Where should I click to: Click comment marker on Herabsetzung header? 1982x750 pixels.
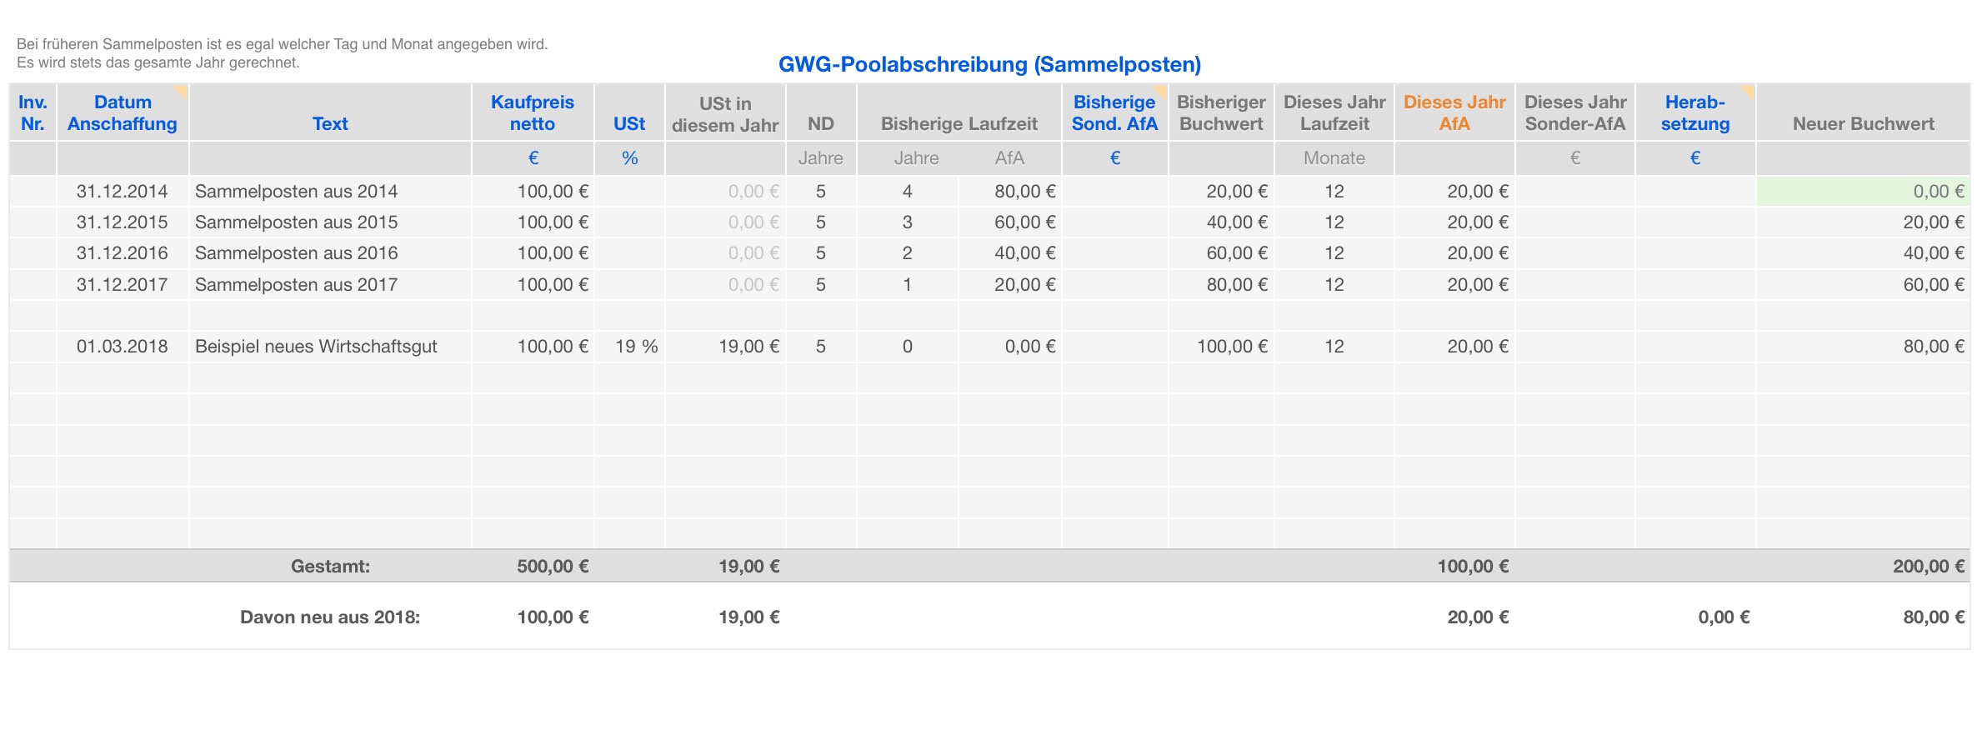coord(1748,91)
